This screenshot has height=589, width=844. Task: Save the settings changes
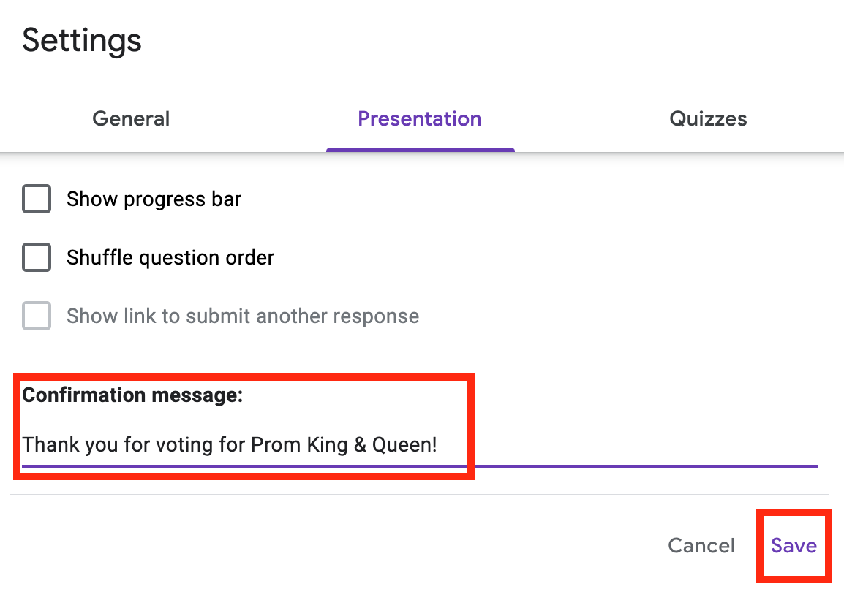[794, 545]
